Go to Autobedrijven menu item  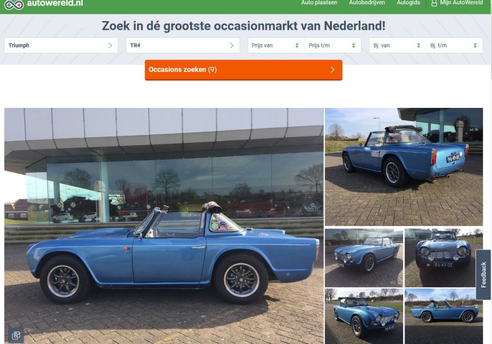pos(367,3)
